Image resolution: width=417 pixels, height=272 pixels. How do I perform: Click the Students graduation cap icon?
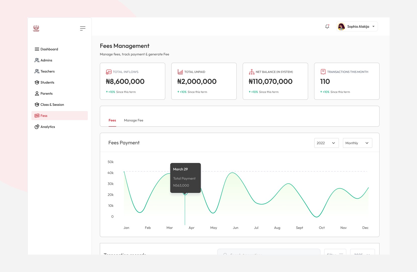coord(37,82)
